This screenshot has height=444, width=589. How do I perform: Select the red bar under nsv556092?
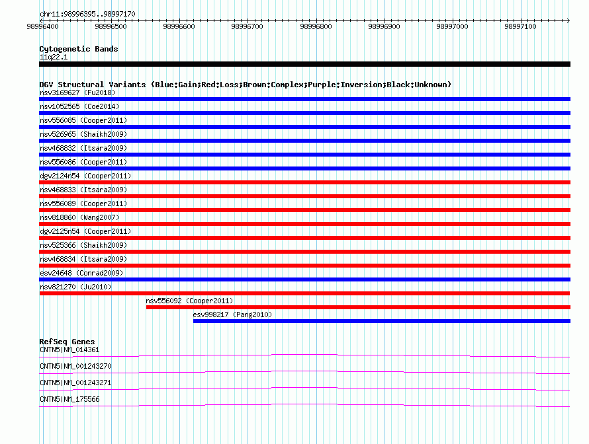pos(358,307)
